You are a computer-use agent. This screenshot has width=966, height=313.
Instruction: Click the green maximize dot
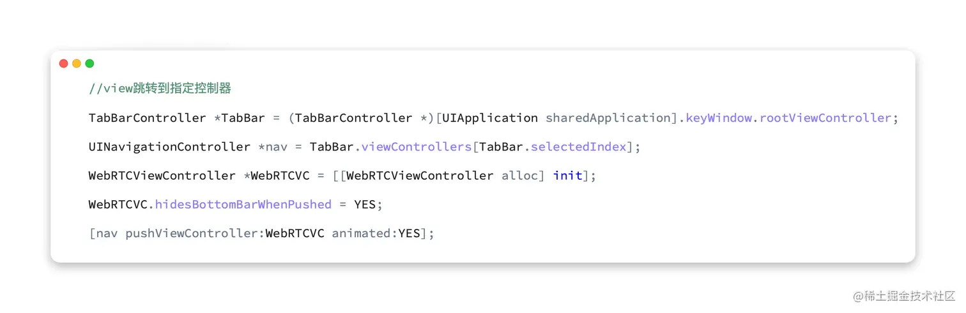89,63
